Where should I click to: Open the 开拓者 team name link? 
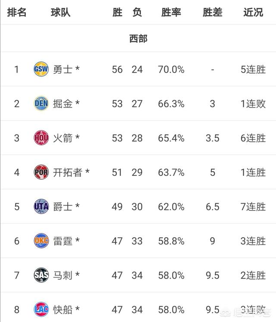[68, 172]
